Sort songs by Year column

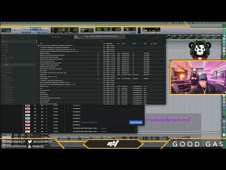point(118,44)
